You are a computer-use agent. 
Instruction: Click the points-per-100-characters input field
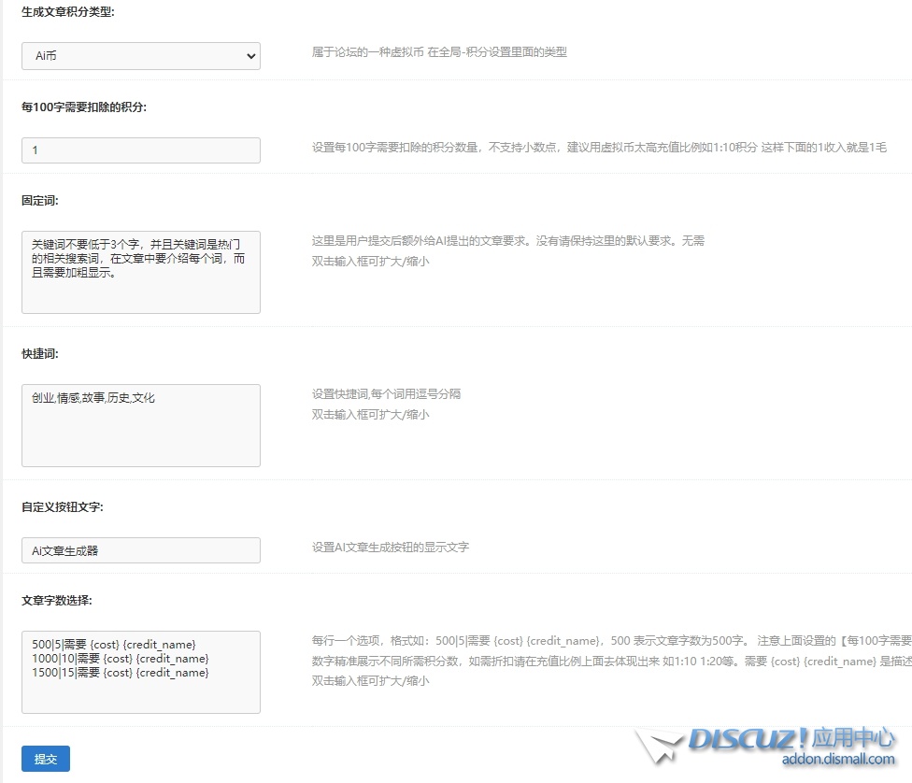pyautogui.click(x=140, y=150)
